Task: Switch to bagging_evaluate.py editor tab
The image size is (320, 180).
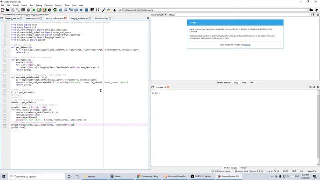Action: pos(79,18)
